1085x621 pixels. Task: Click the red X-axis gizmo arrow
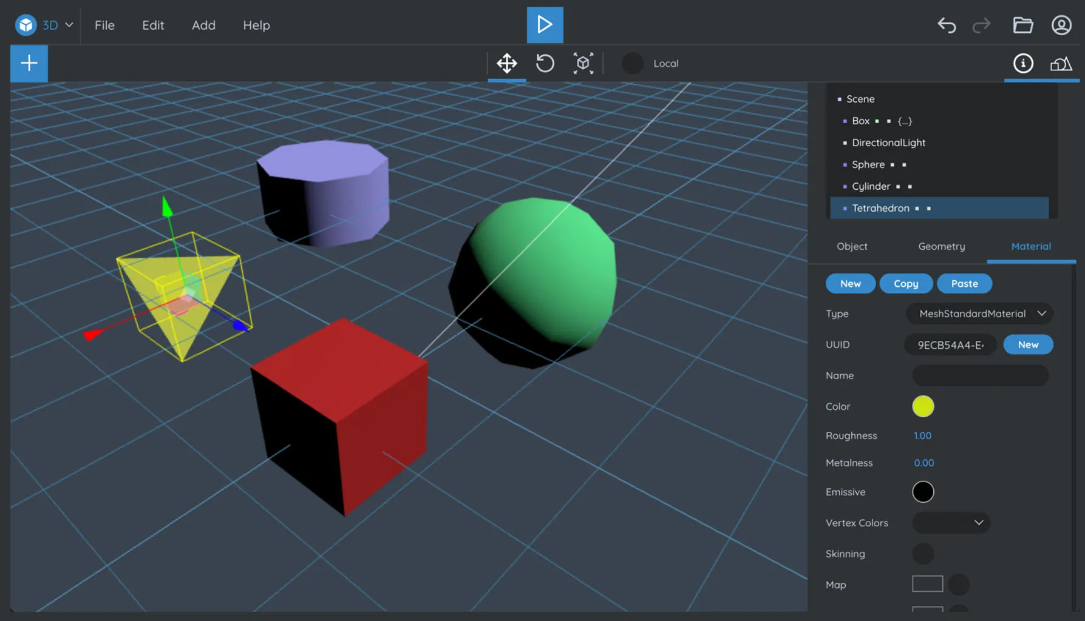(x=93, y=334)
